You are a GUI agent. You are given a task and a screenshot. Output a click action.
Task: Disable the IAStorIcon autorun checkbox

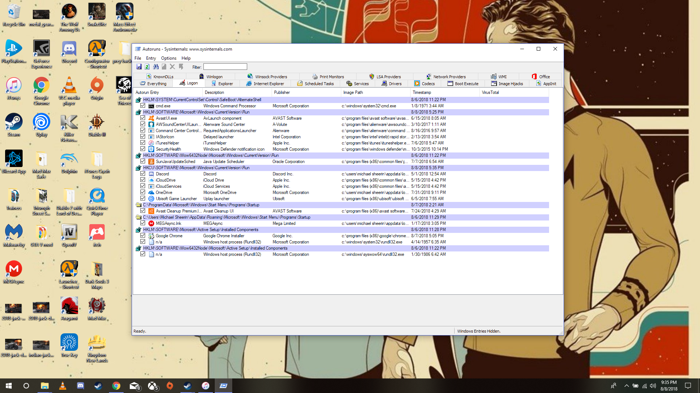(x=143, y=136)
